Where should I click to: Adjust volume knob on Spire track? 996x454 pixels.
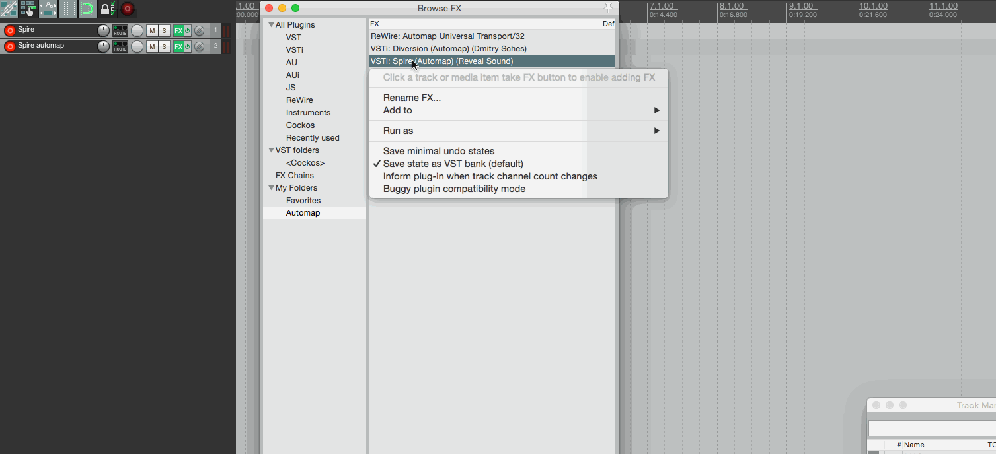point(103,30)
